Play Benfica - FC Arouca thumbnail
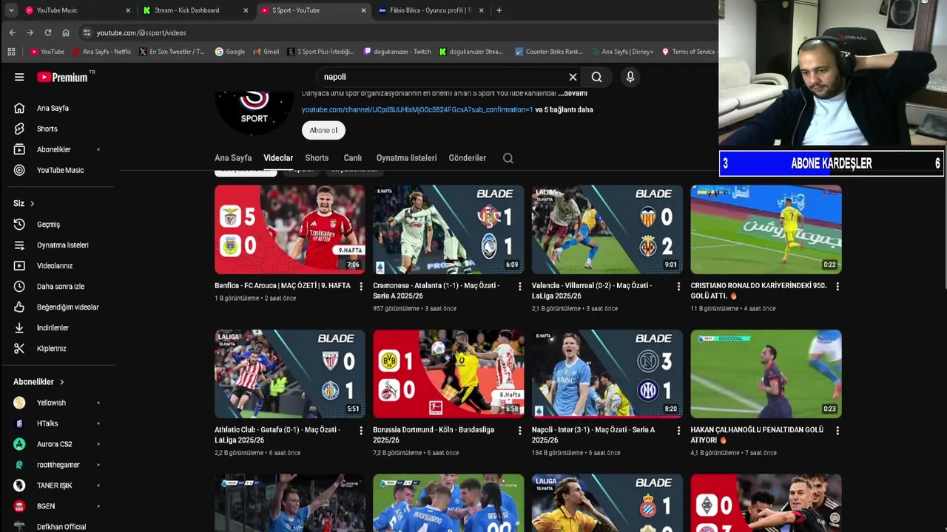The width and height of the screenshot is (947, 532). coord(289,229)
